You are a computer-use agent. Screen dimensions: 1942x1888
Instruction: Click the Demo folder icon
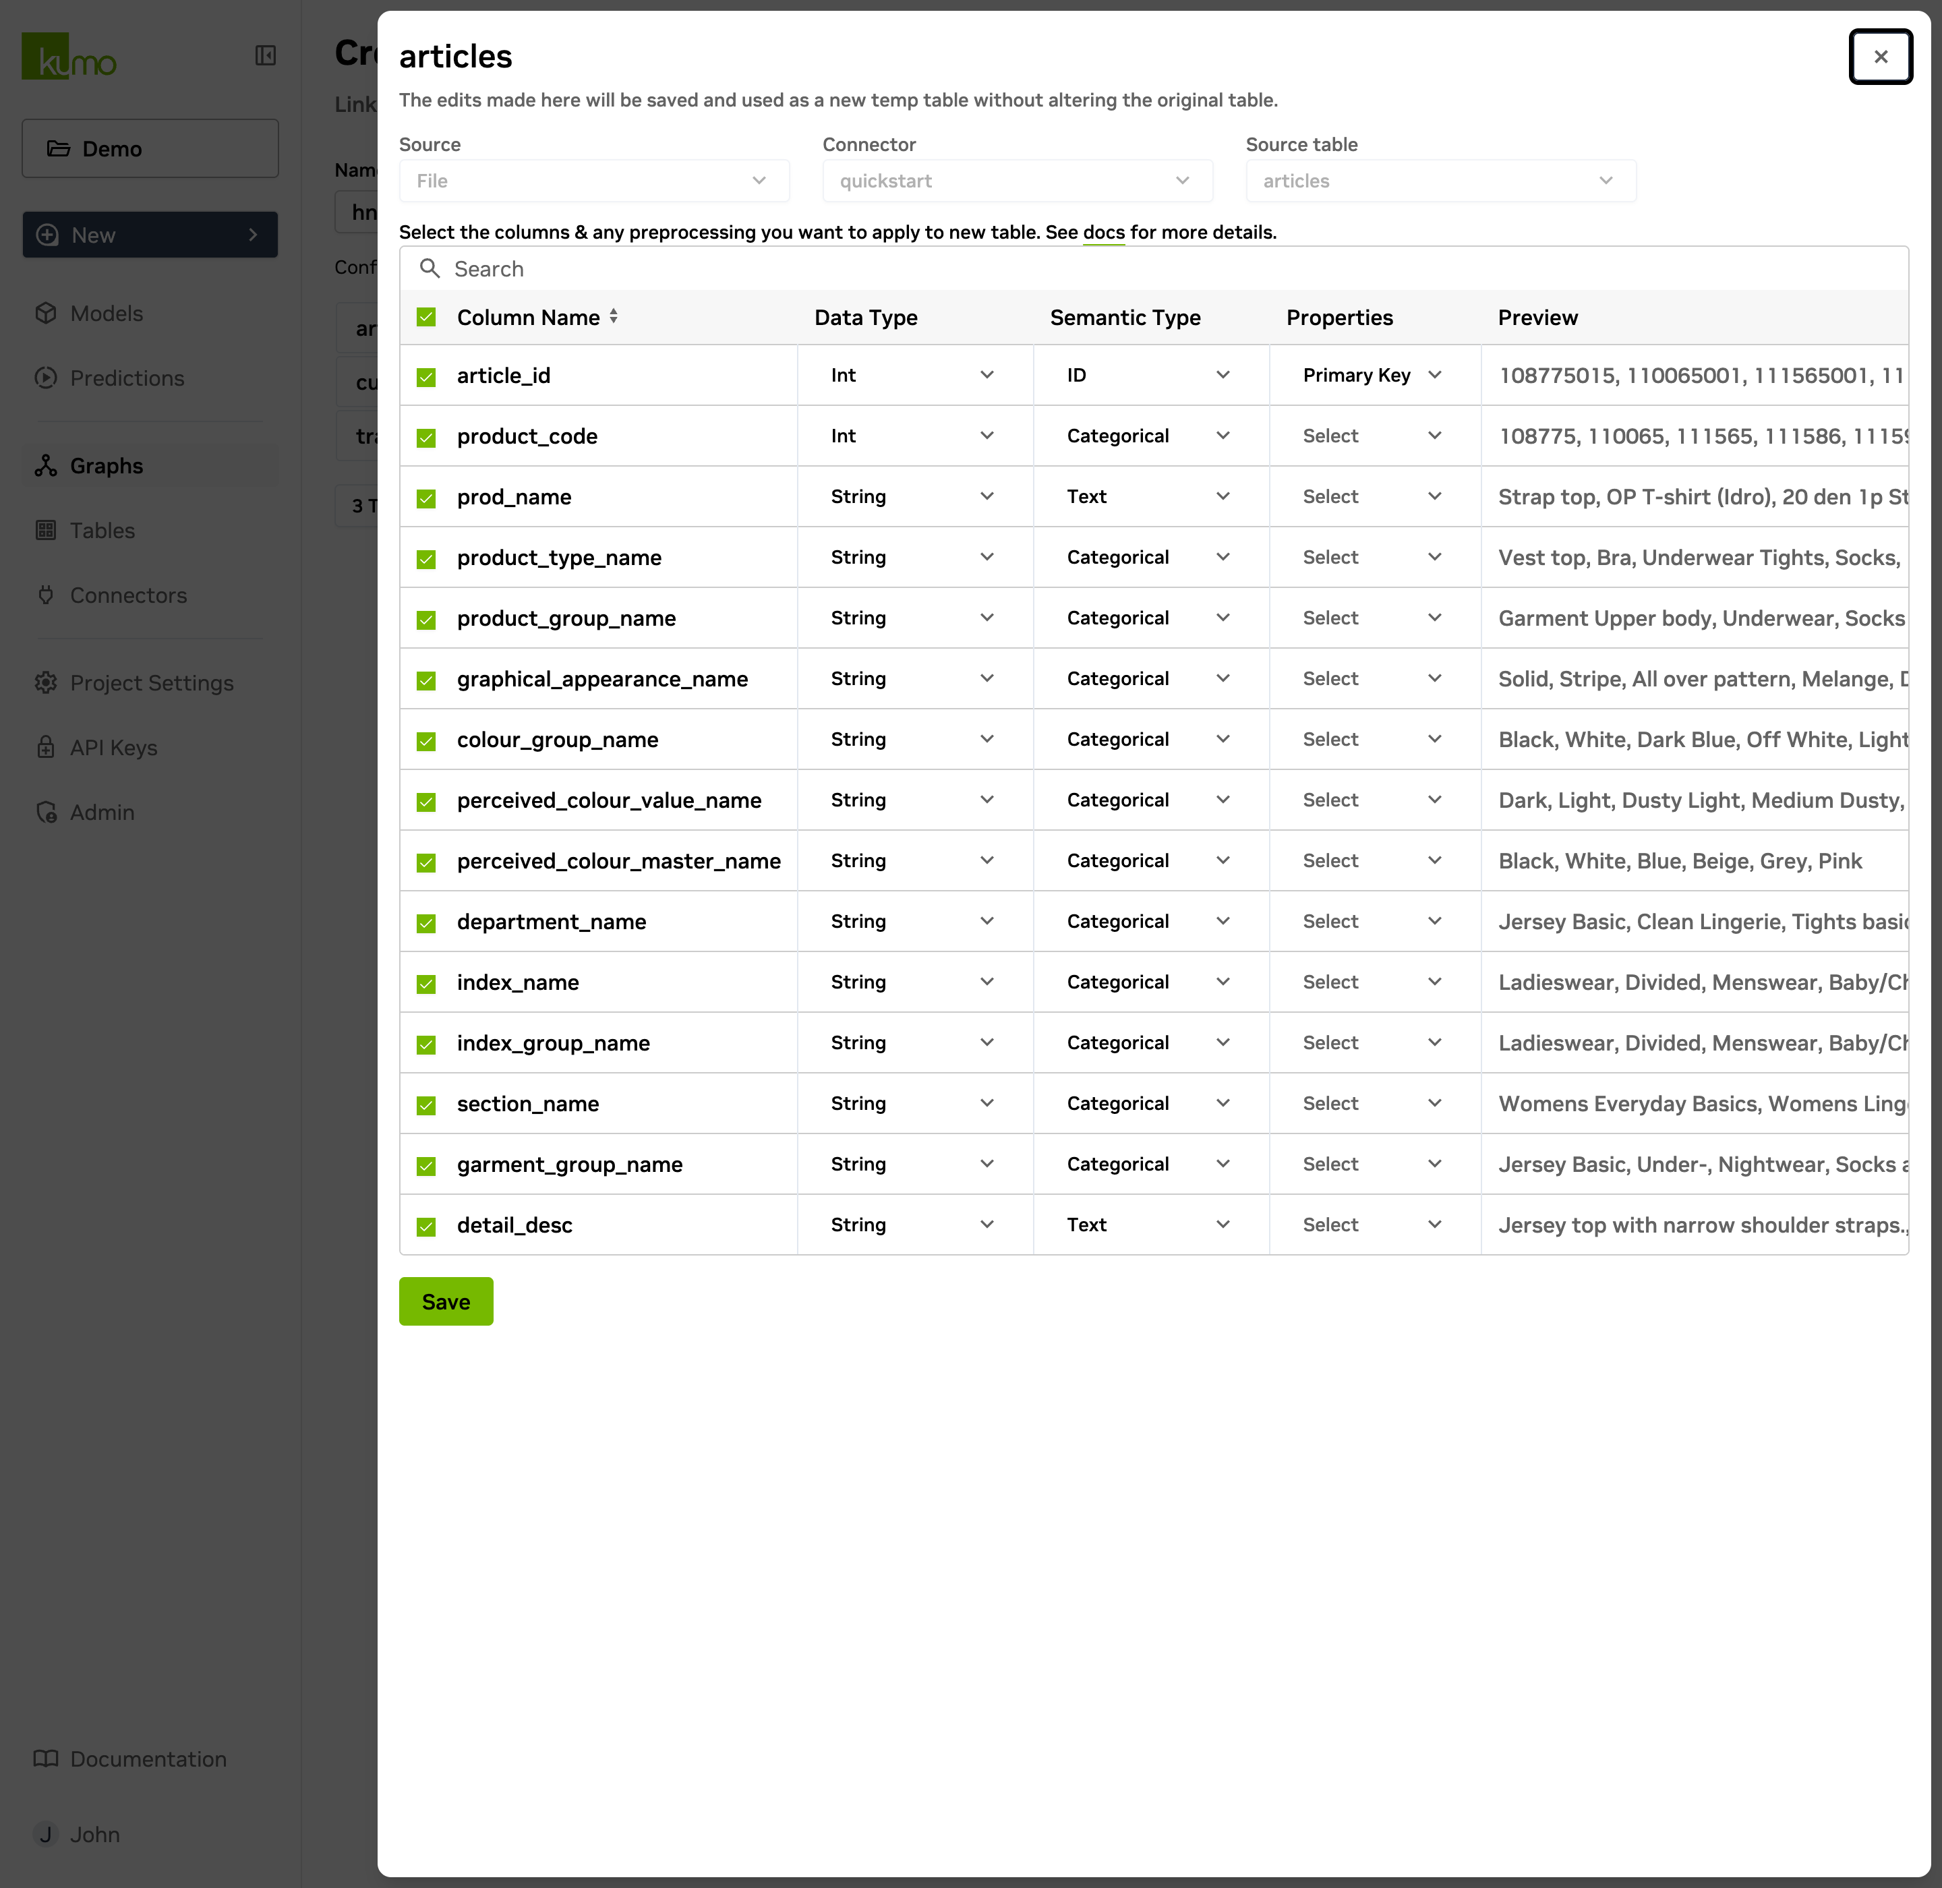(x=59, y=149)
